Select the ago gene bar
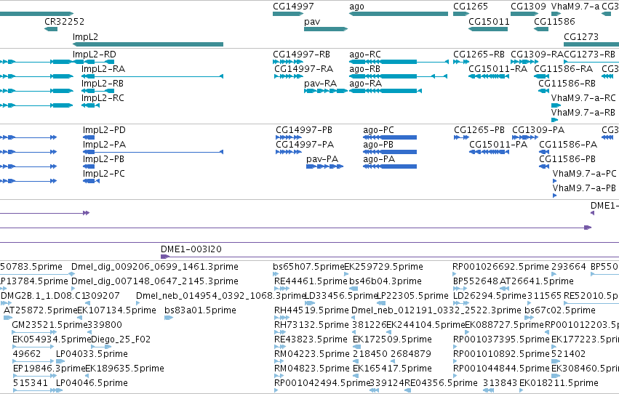 pyautogui.click(x=399, y=14)
